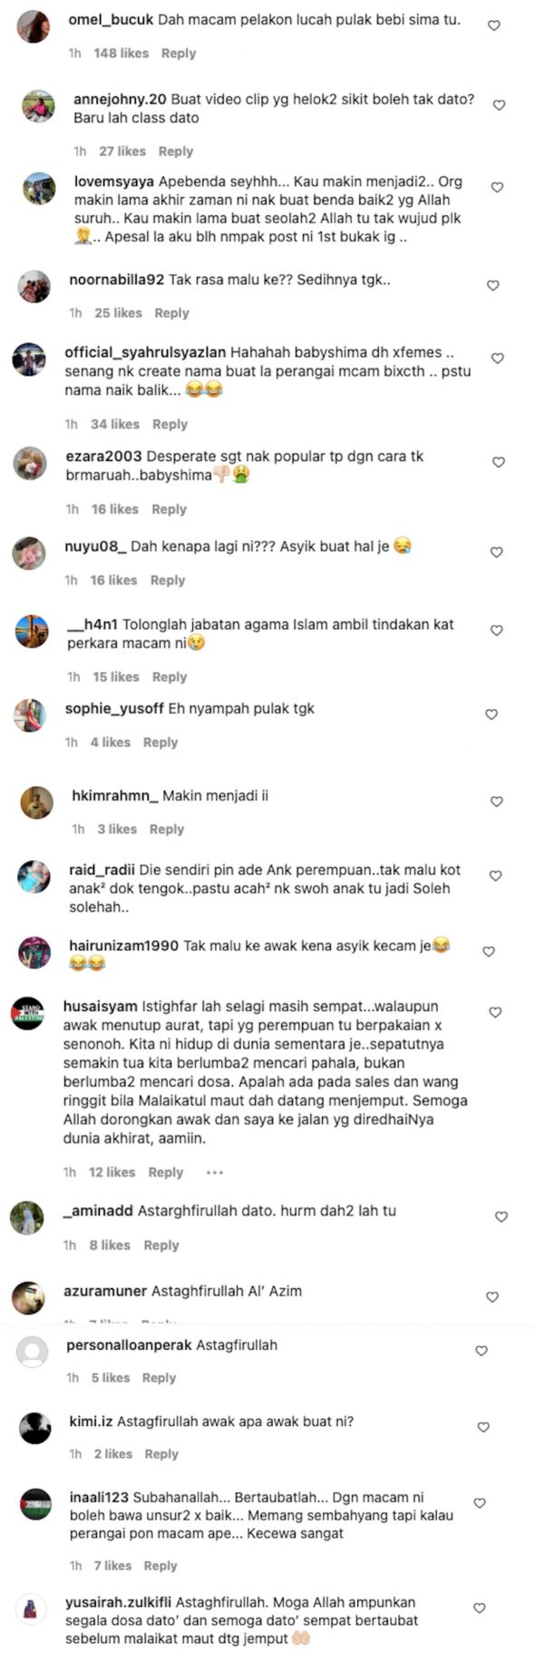Reply to __h4n1's comment
The image size is (535, 1663).
170,677
